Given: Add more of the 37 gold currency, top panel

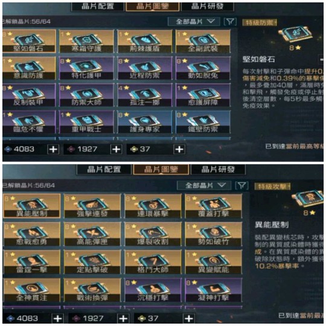Looking at the screenshot, I should [x=179, y=149].
